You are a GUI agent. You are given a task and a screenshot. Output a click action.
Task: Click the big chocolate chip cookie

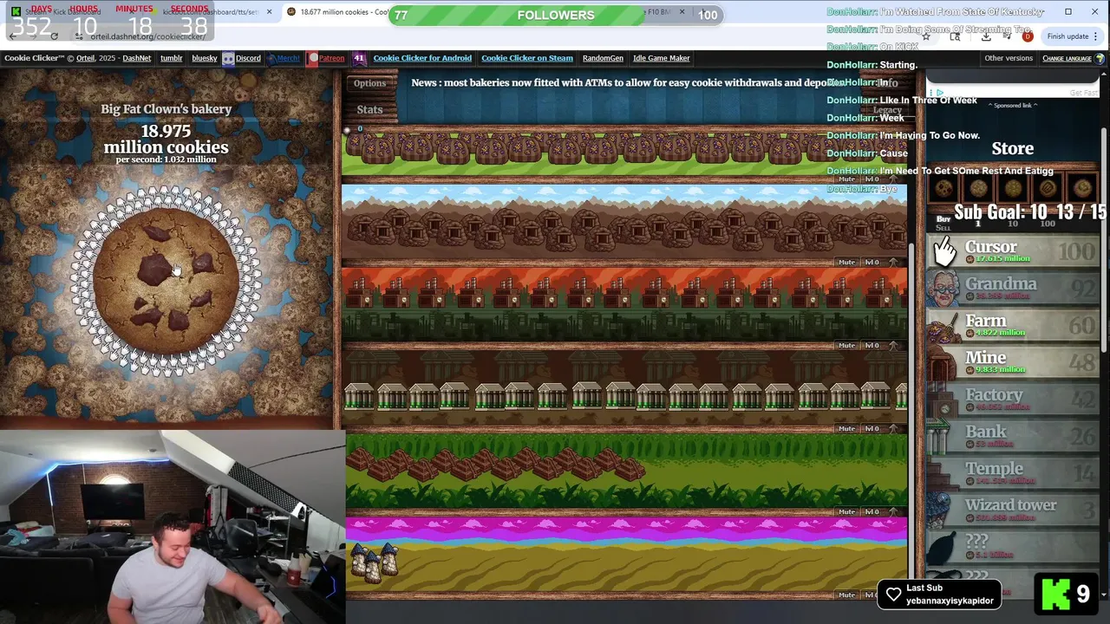click(x=166, y=281)
